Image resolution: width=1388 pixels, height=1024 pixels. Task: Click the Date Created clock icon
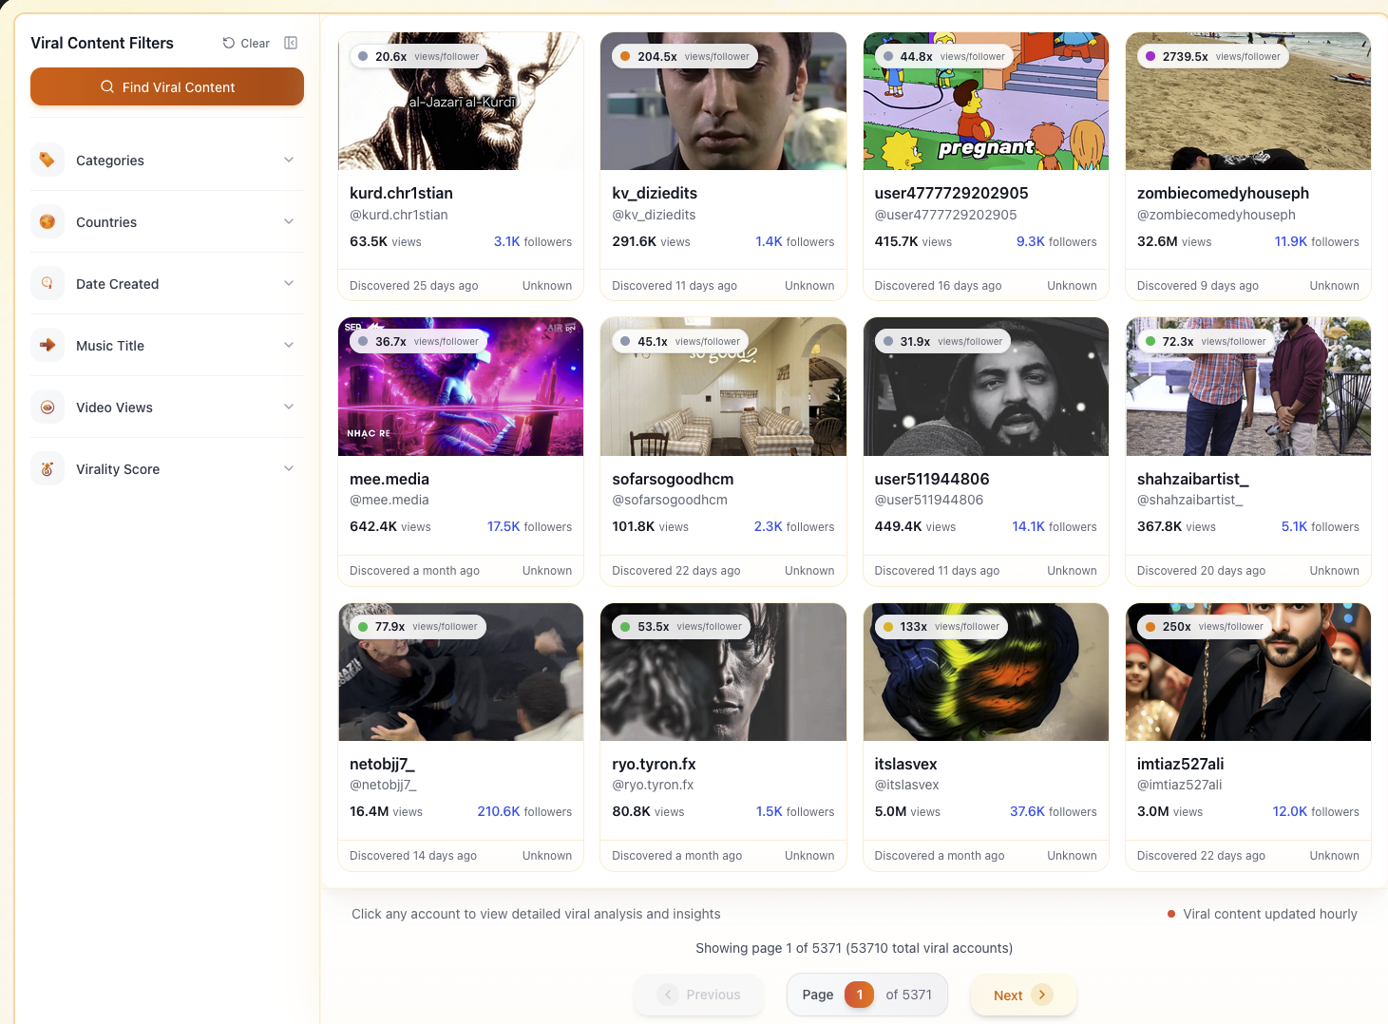tap(48, 283)
